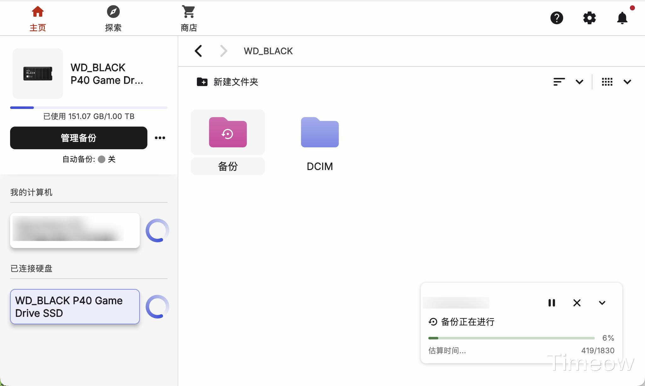
Task: Click the grid view icon
Action: [607, 82]
